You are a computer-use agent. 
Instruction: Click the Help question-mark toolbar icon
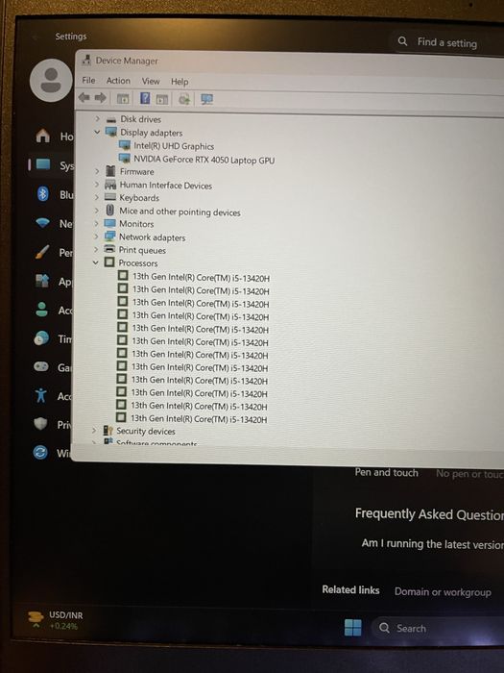tap(145, 99)
